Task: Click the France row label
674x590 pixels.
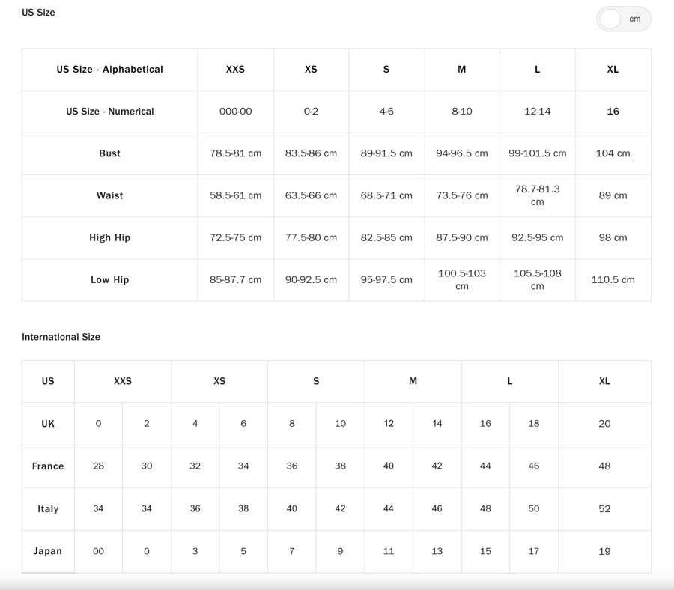Action: click(48, 466)
